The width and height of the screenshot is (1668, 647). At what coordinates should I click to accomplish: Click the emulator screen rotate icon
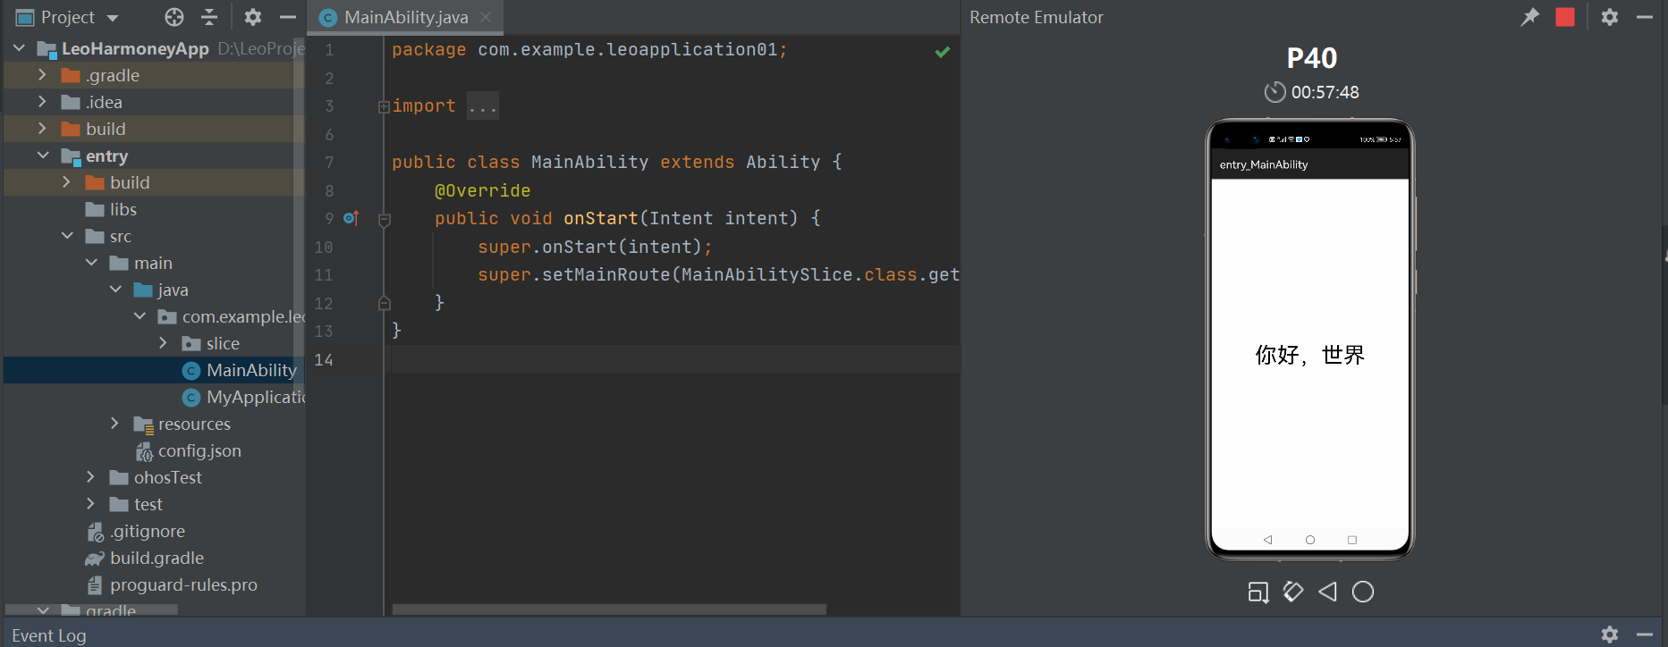tap(1293, 592)
